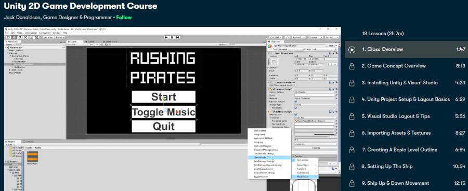Click the Image Color swatch field

click(x=314, y=95)
